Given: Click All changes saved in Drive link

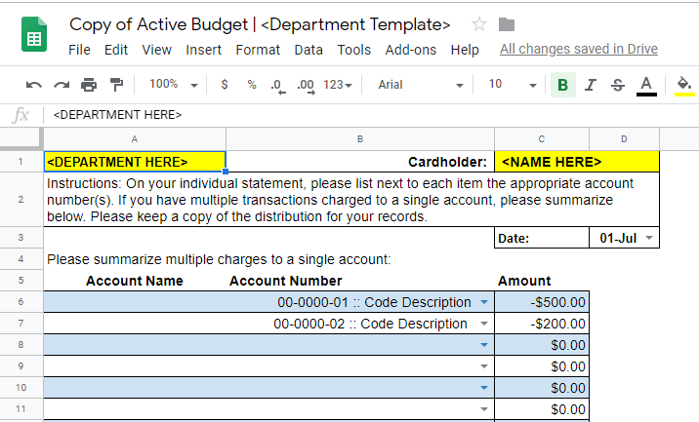Looking at the screenshot, I should click(x=578, y=49).
